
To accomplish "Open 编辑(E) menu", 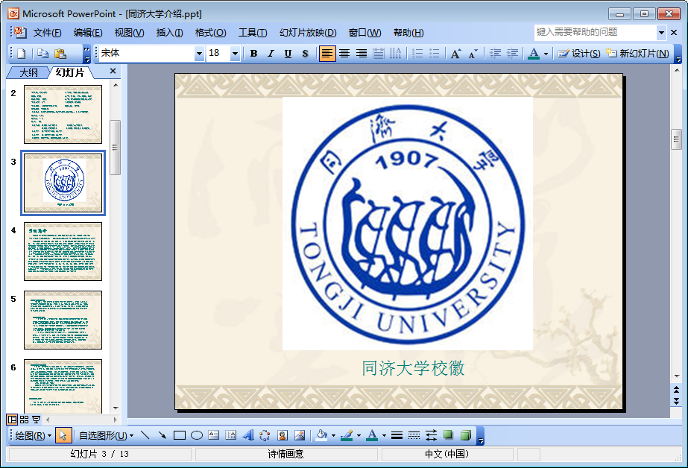I will (x=88, y=33).
